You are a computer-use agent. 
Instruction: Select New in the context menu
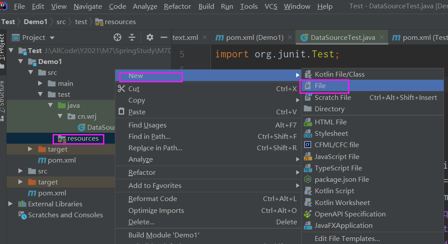208,76
